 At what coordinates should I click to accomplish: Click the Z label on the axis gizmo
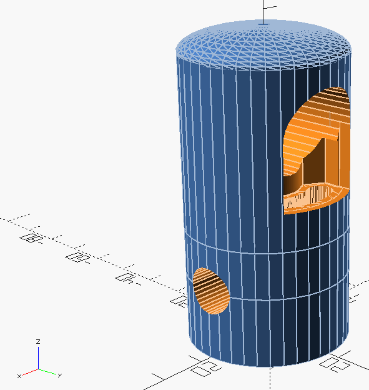coord(38,341)
